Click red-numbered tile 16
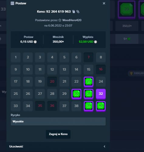Screen dimensions: 144x152 [101, 69]
